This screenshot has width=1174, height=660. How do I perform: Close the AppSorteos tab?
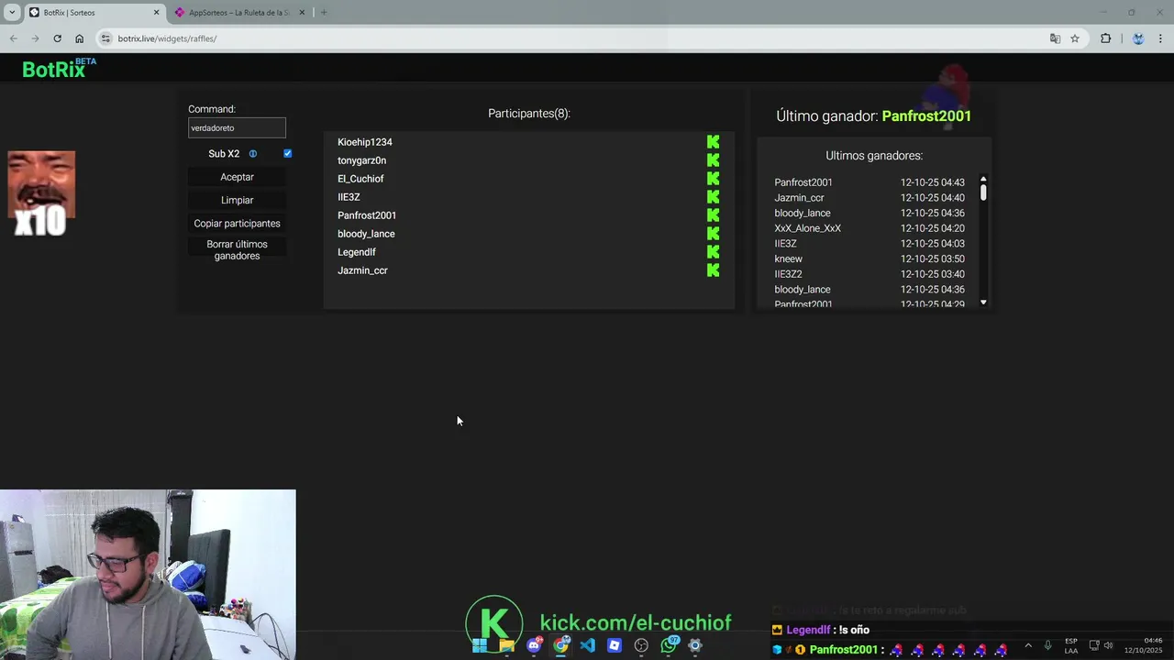(x=302, y=13)
